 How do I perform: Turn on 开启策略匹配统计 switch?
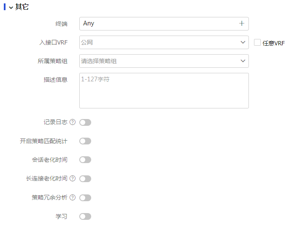click(x=85, y=141)
